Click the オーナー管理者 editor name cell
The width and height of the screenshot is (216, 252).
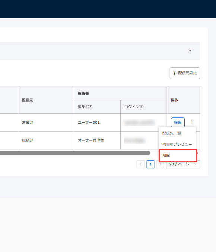coord(97,140)
